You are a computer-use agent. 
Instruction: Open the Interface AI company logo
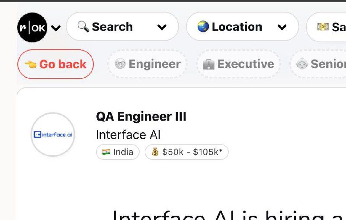(53, 134)
